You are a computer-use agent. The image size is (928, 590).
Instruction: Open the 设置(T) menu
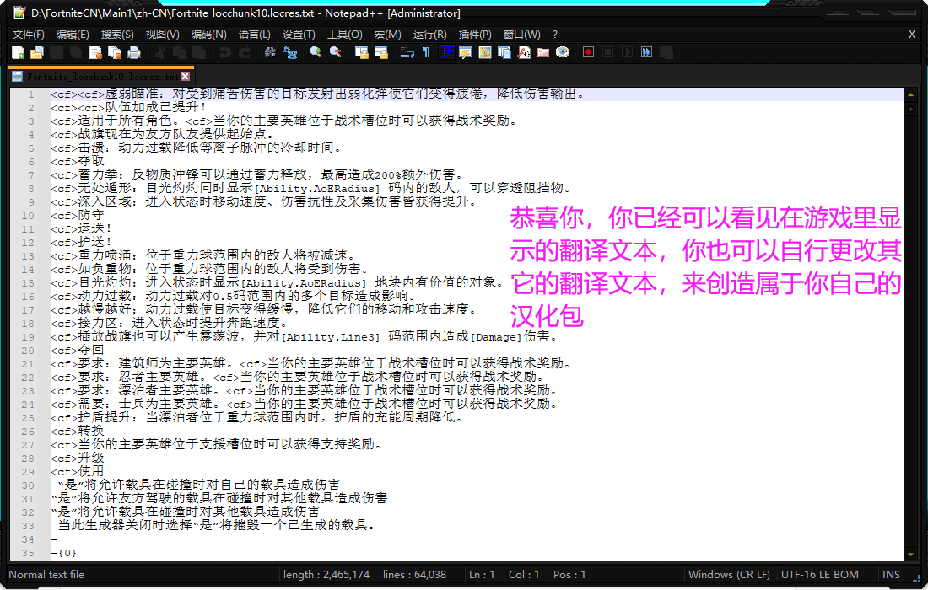pos(299,35)
